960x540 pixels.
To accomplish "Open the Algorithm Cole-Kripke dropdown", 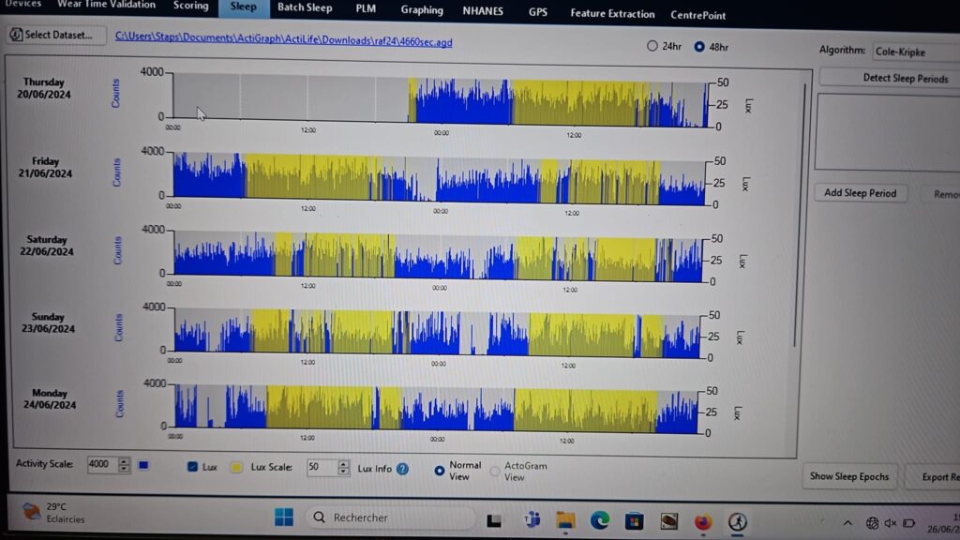I will 914,52.
